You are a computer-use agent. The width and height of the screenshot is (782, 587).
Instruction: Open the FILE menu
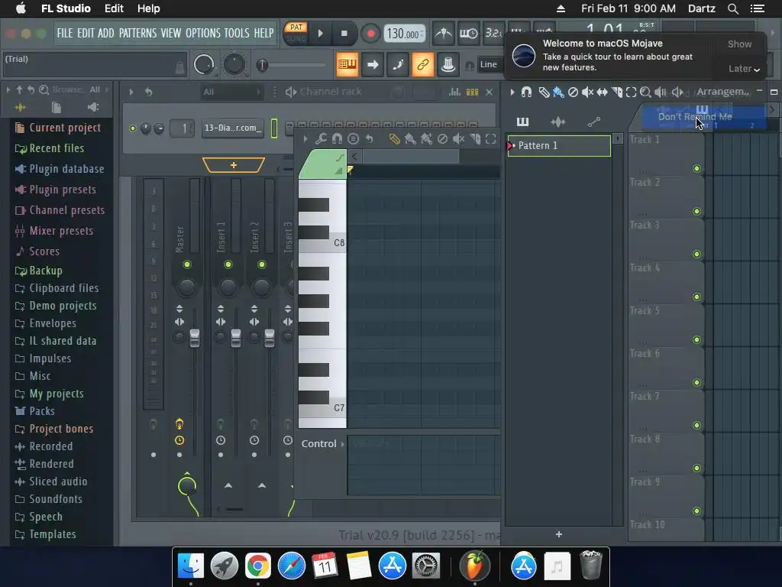[64, 34]
